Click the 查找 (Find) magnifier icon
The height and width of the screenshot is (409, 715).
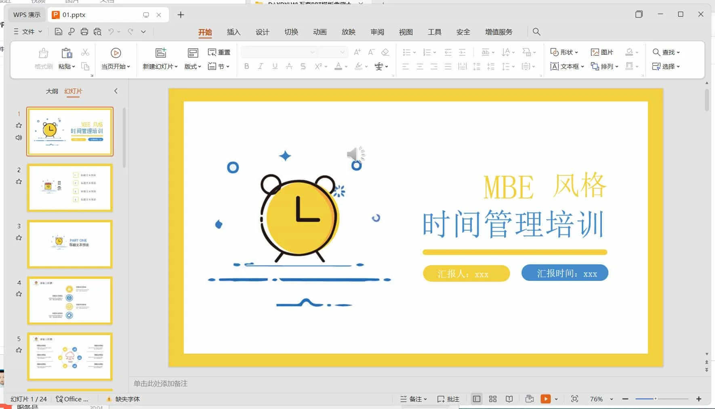pyautogui.click(x=656, y=52)
